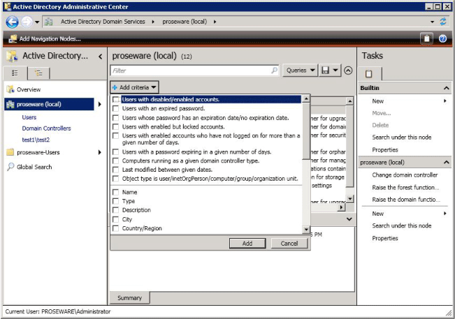Click the forward navigation arrow

coord(27,22)
